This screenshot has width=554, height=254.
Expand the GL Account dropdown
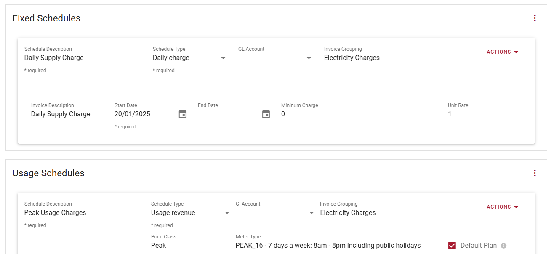[309, 58]
